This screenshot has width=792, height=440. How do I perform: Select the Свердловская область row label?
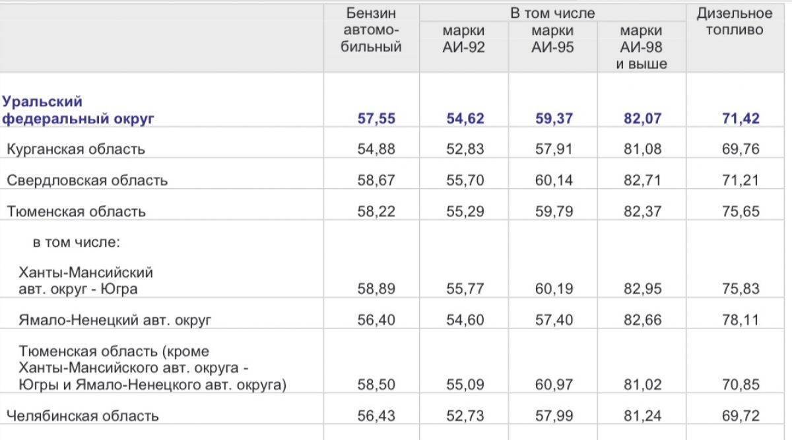[87, 180]
